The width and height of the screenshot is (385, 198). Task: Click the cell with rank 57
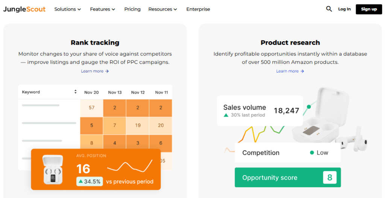click(92, 108)
